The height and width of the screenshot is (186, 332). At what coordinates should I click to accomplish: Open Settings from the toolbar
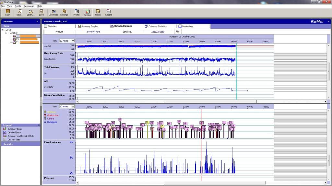tap(64, 13)
